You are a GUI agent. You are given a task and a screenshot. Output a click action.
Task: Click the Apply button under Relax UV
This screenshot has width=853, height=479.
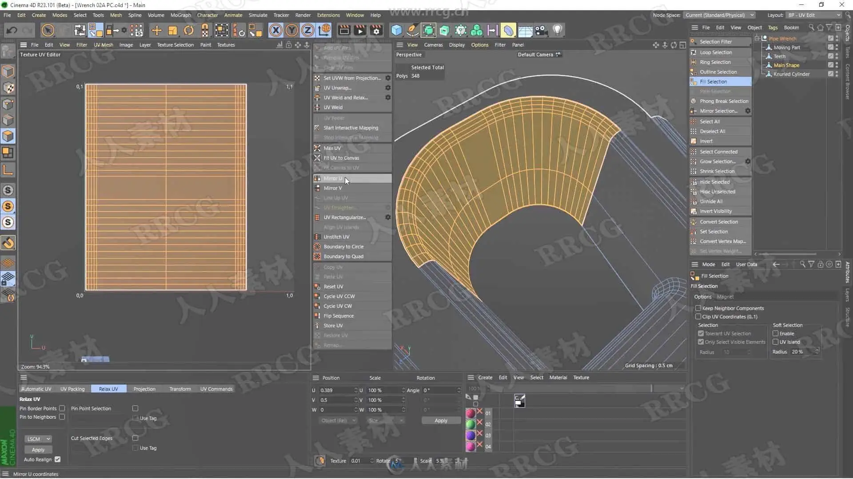[38, 450]
